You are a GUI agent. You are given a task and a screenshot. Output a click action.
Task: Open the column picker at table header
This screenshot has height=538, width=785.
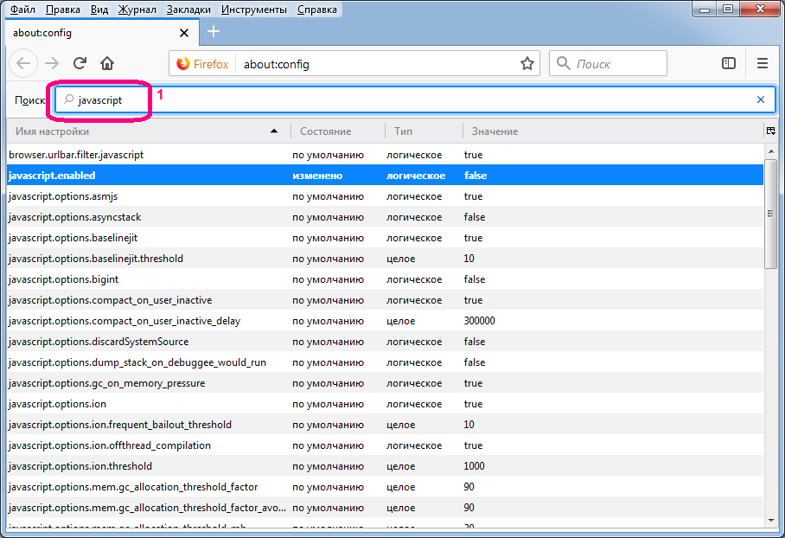770,131
